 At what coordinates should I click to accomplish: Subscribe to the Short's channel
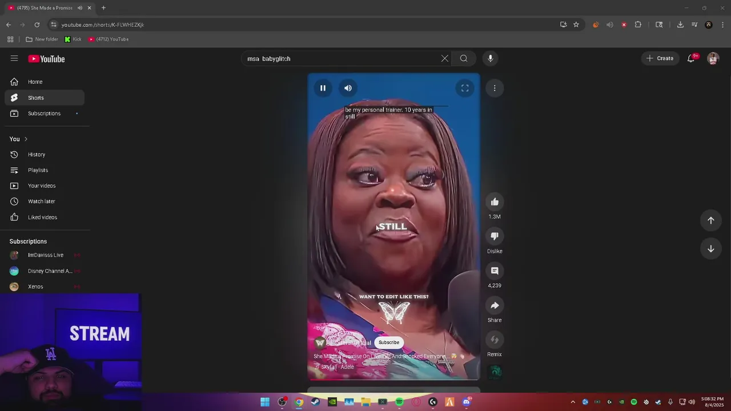389,342
